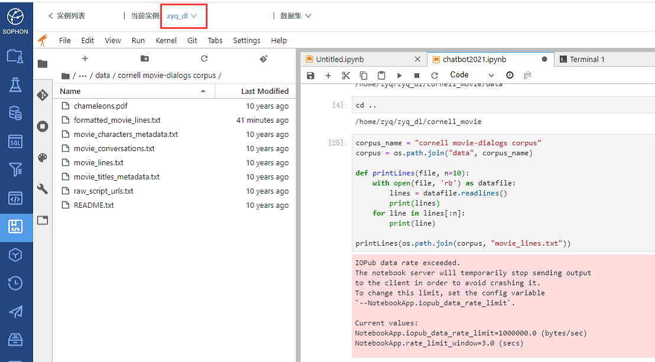The height and width of the screenshot is (362, 655).
Task: Stop the kernel with the square icon
Action: (417, 75)
